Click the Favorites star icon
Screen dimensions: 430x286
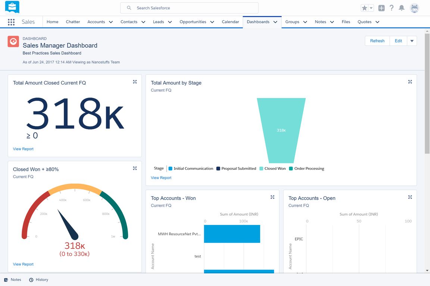click(x=364, y=8)
